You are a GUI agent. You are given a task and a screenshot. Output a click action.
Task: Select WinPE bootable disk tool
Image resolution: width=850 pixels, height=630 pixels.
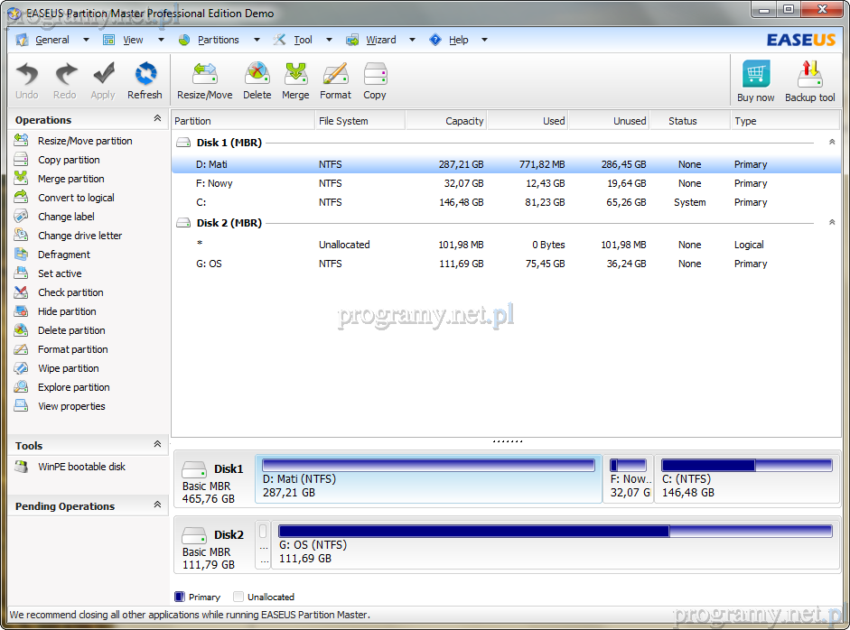[81, 467]
